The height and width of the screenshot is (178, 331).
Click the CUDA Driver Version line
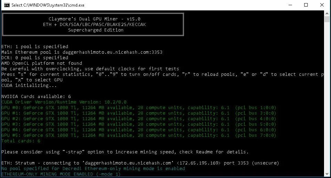click(x=64, y=102)
